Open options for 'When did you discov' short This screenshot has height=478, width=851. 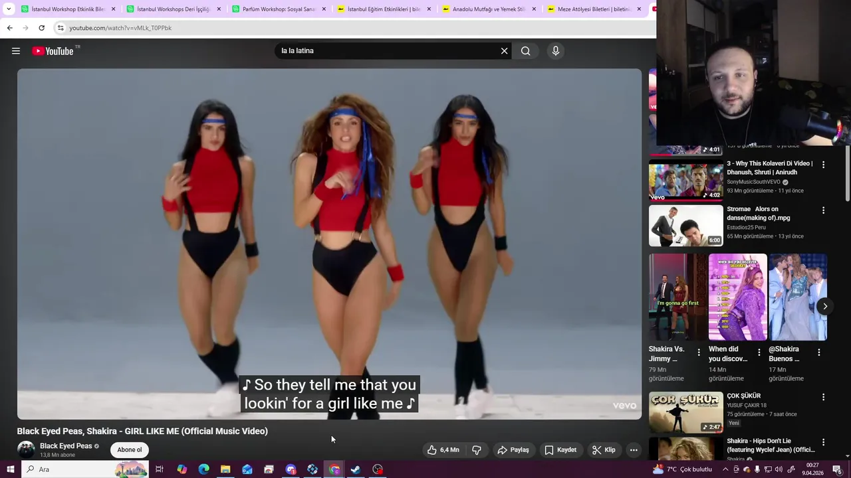coord(759,353)
